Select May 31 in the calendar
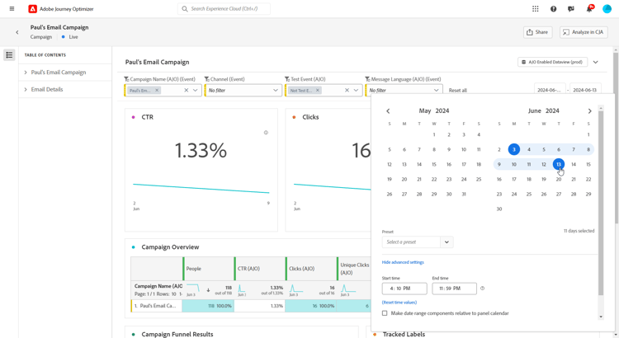 pyautogui.click(x=464, y=194)
